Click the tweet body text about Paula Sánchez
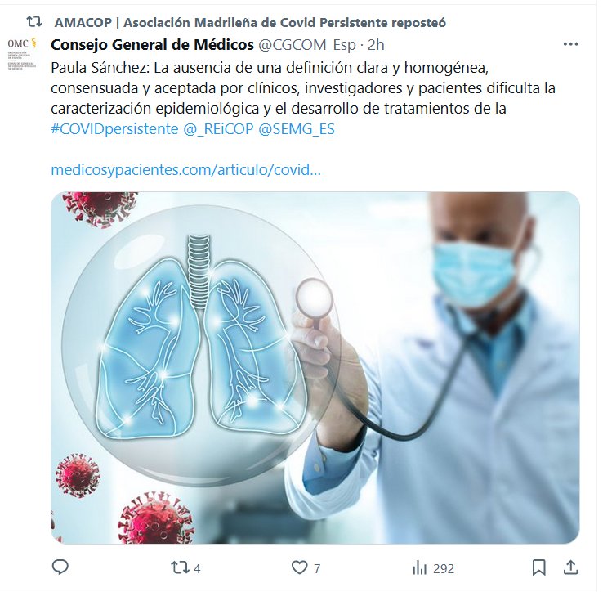 tap(303, 87)
